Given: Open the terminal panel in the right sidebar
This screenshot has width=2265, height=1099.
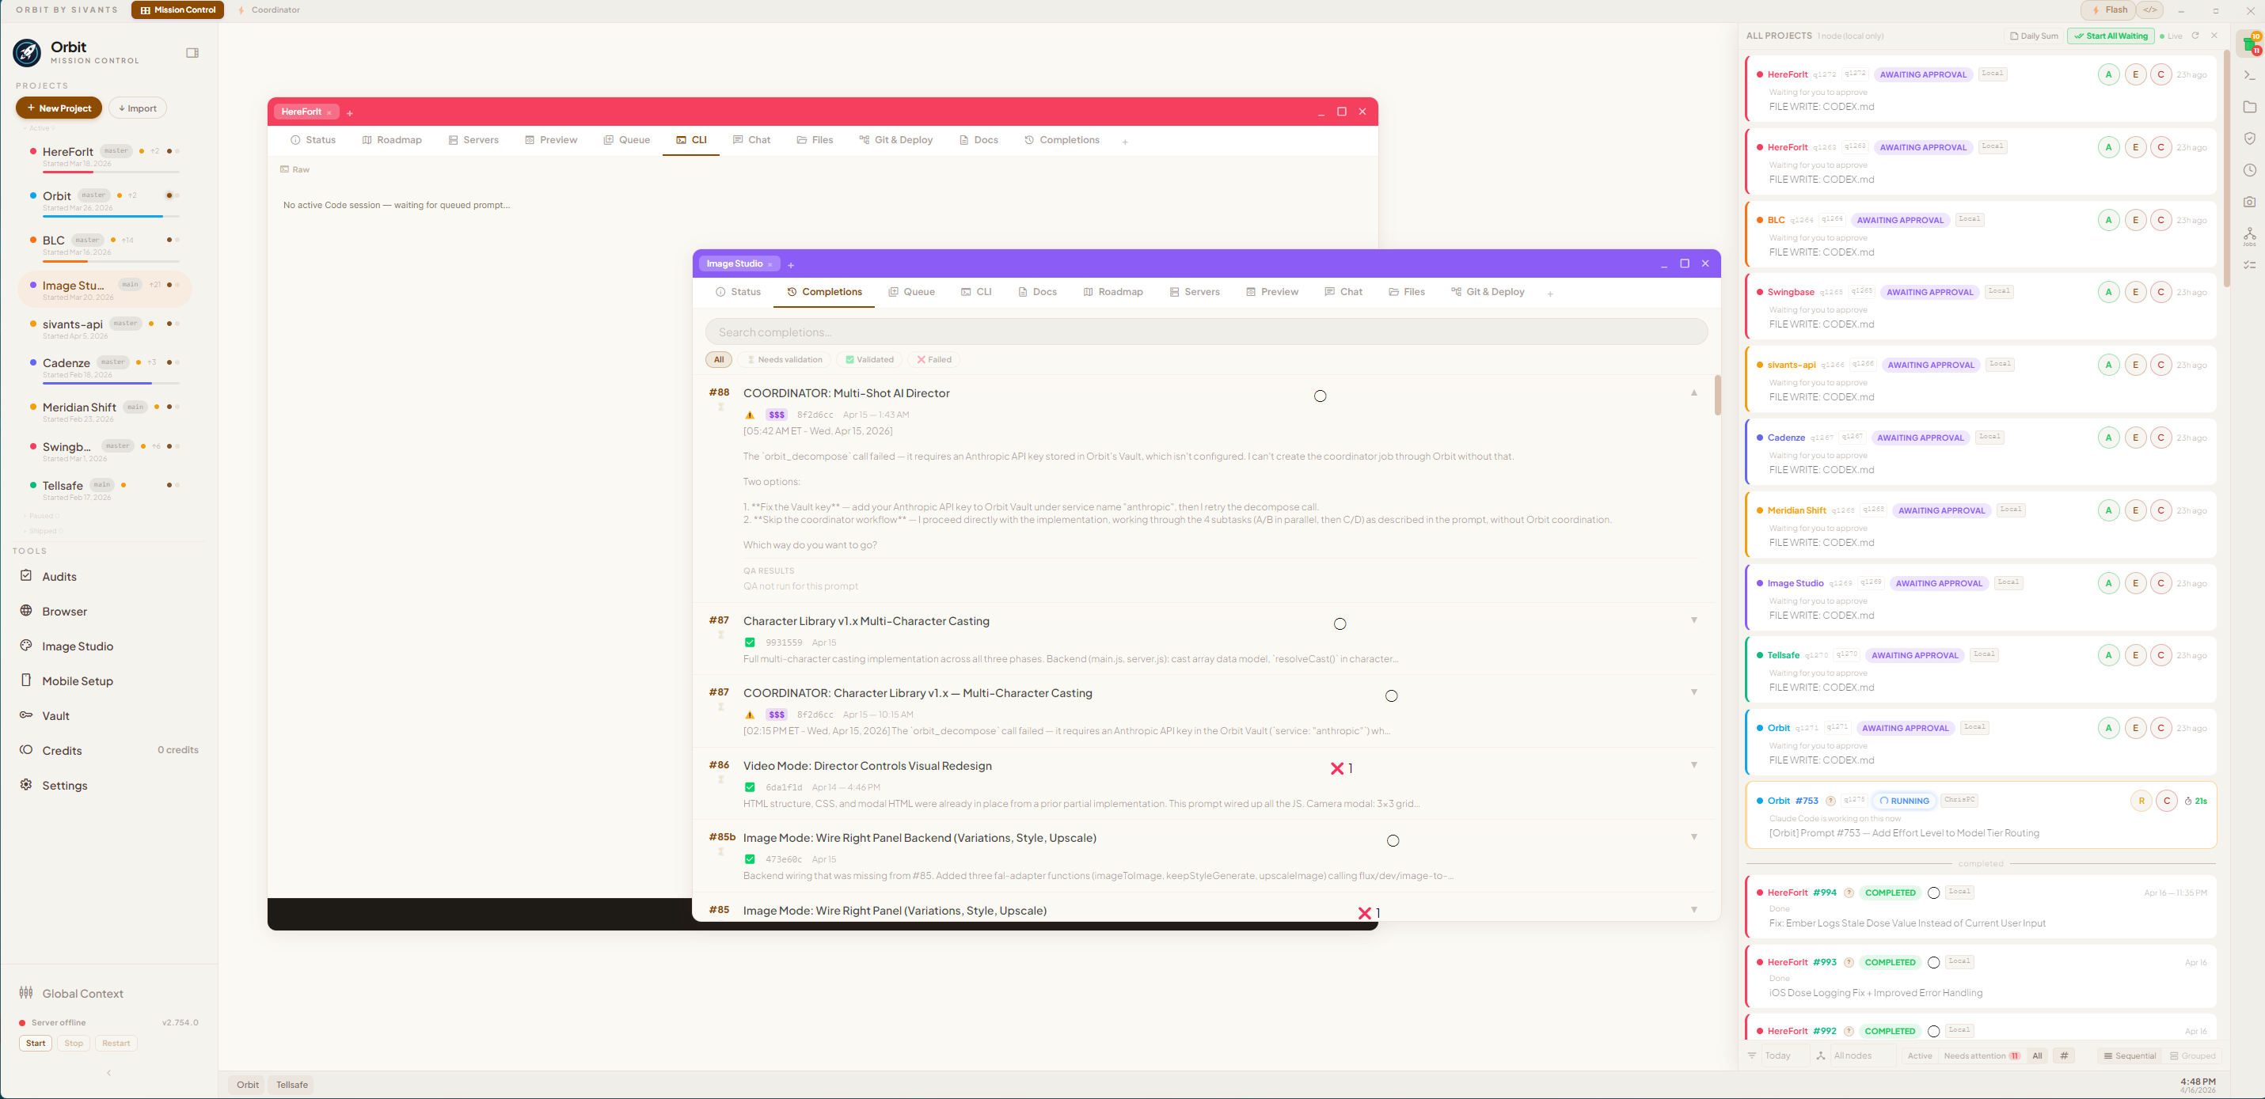Looking at the screenshot, I should [x=2251, y=75].
